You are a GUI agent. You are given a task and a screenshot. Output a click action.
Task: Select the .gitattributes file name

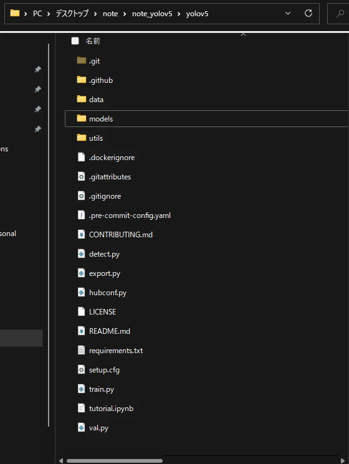[x=110, y=177]
